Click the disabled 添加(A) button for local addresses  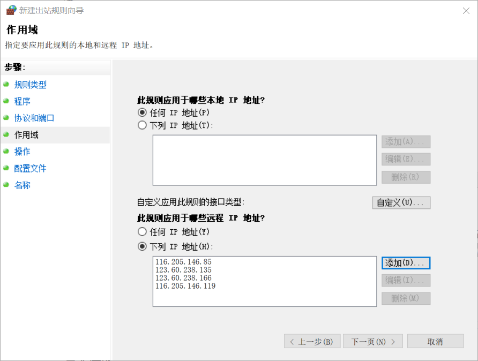[x=406, y=141]
